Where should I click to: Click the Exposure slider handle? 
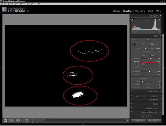point(150,58)
